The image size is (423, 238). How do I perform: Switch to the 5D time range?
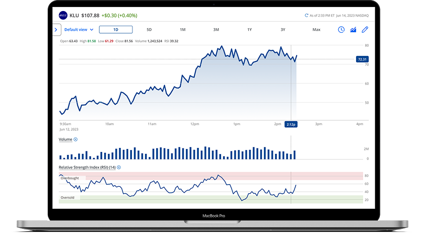pos(149,30)
